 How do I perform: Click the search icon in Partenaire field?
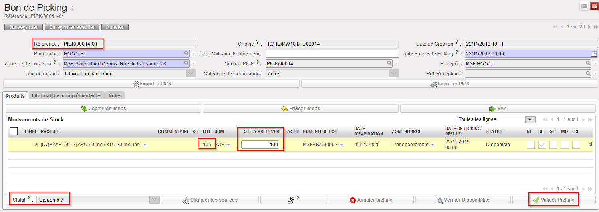186,53
